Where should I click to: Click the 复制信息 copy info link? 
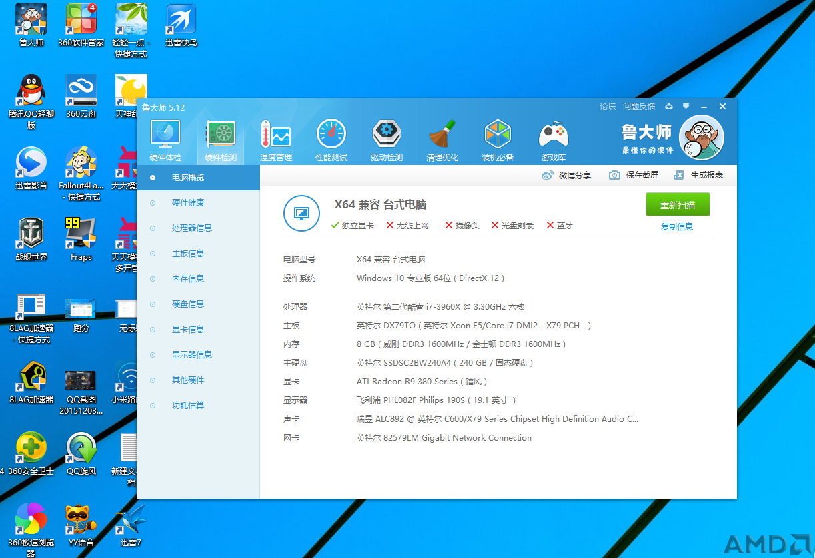pyautogui.click(x=677, y=227)
